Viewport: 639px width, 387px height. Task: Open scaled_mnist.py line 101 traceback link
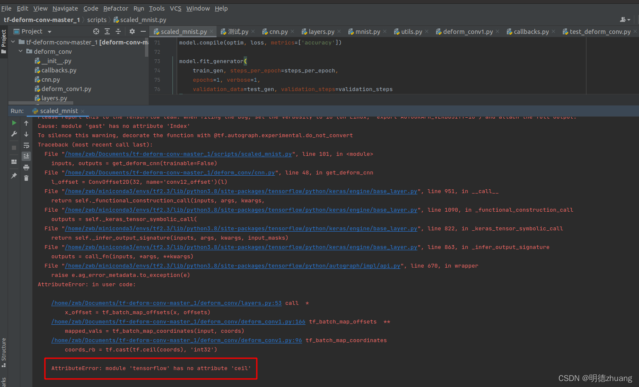tap(178, 154)
